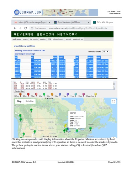Click the browser reload icon
The height and width of the screenshot is (171, 132).
[x=25, y=28]
